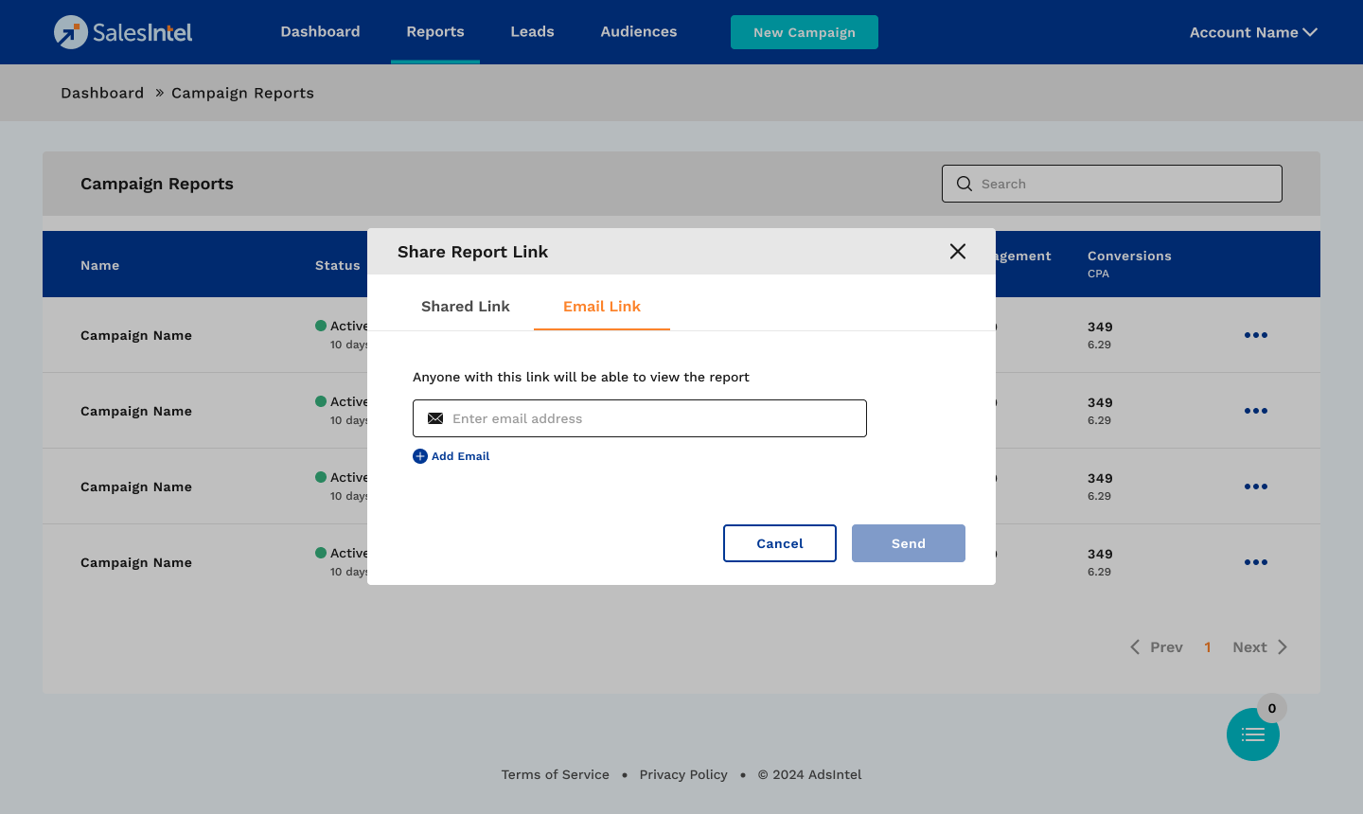Open three-dot menu for third campaign row
This screenshot has width=1363, height=814.
[1255, 487]
